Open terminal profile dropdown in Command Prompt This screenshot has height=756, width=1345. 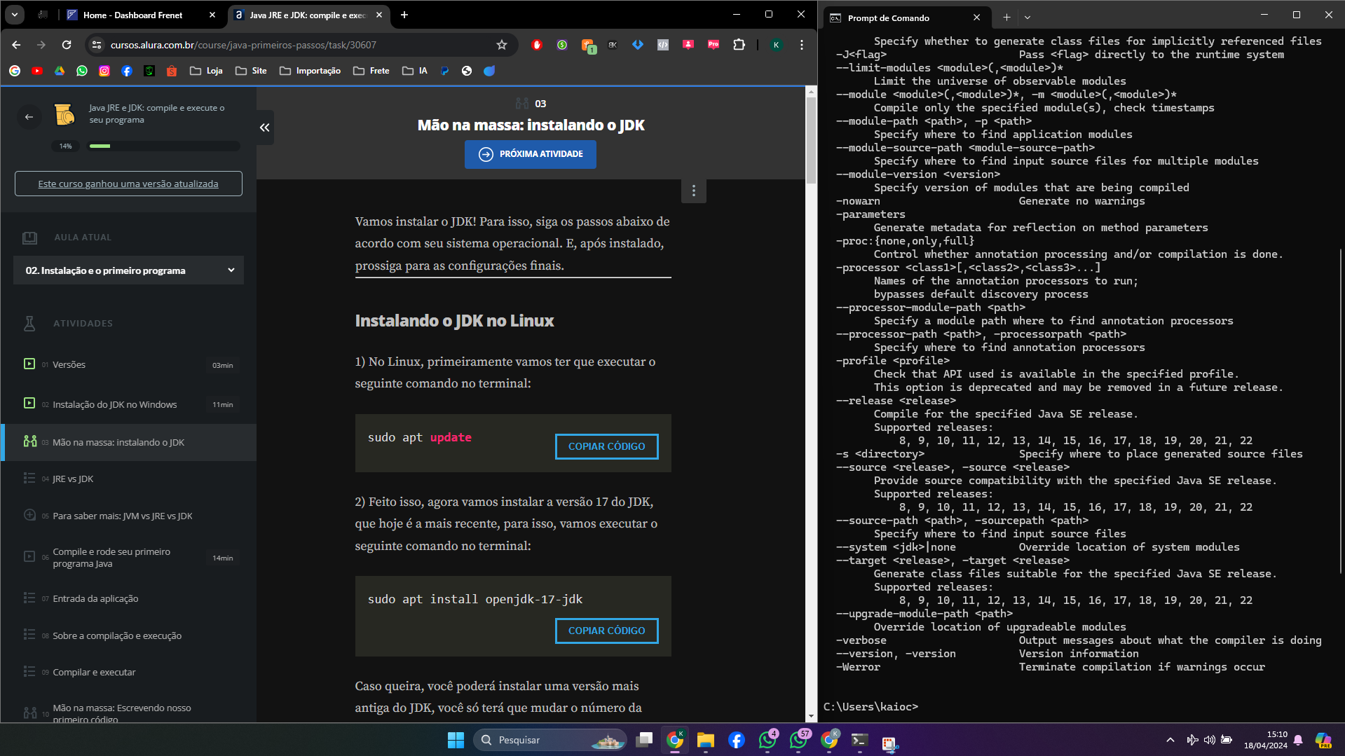pos(1027,18)
